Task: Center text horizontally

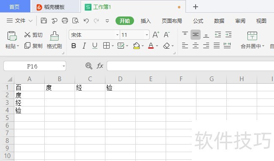Action: 196,46
